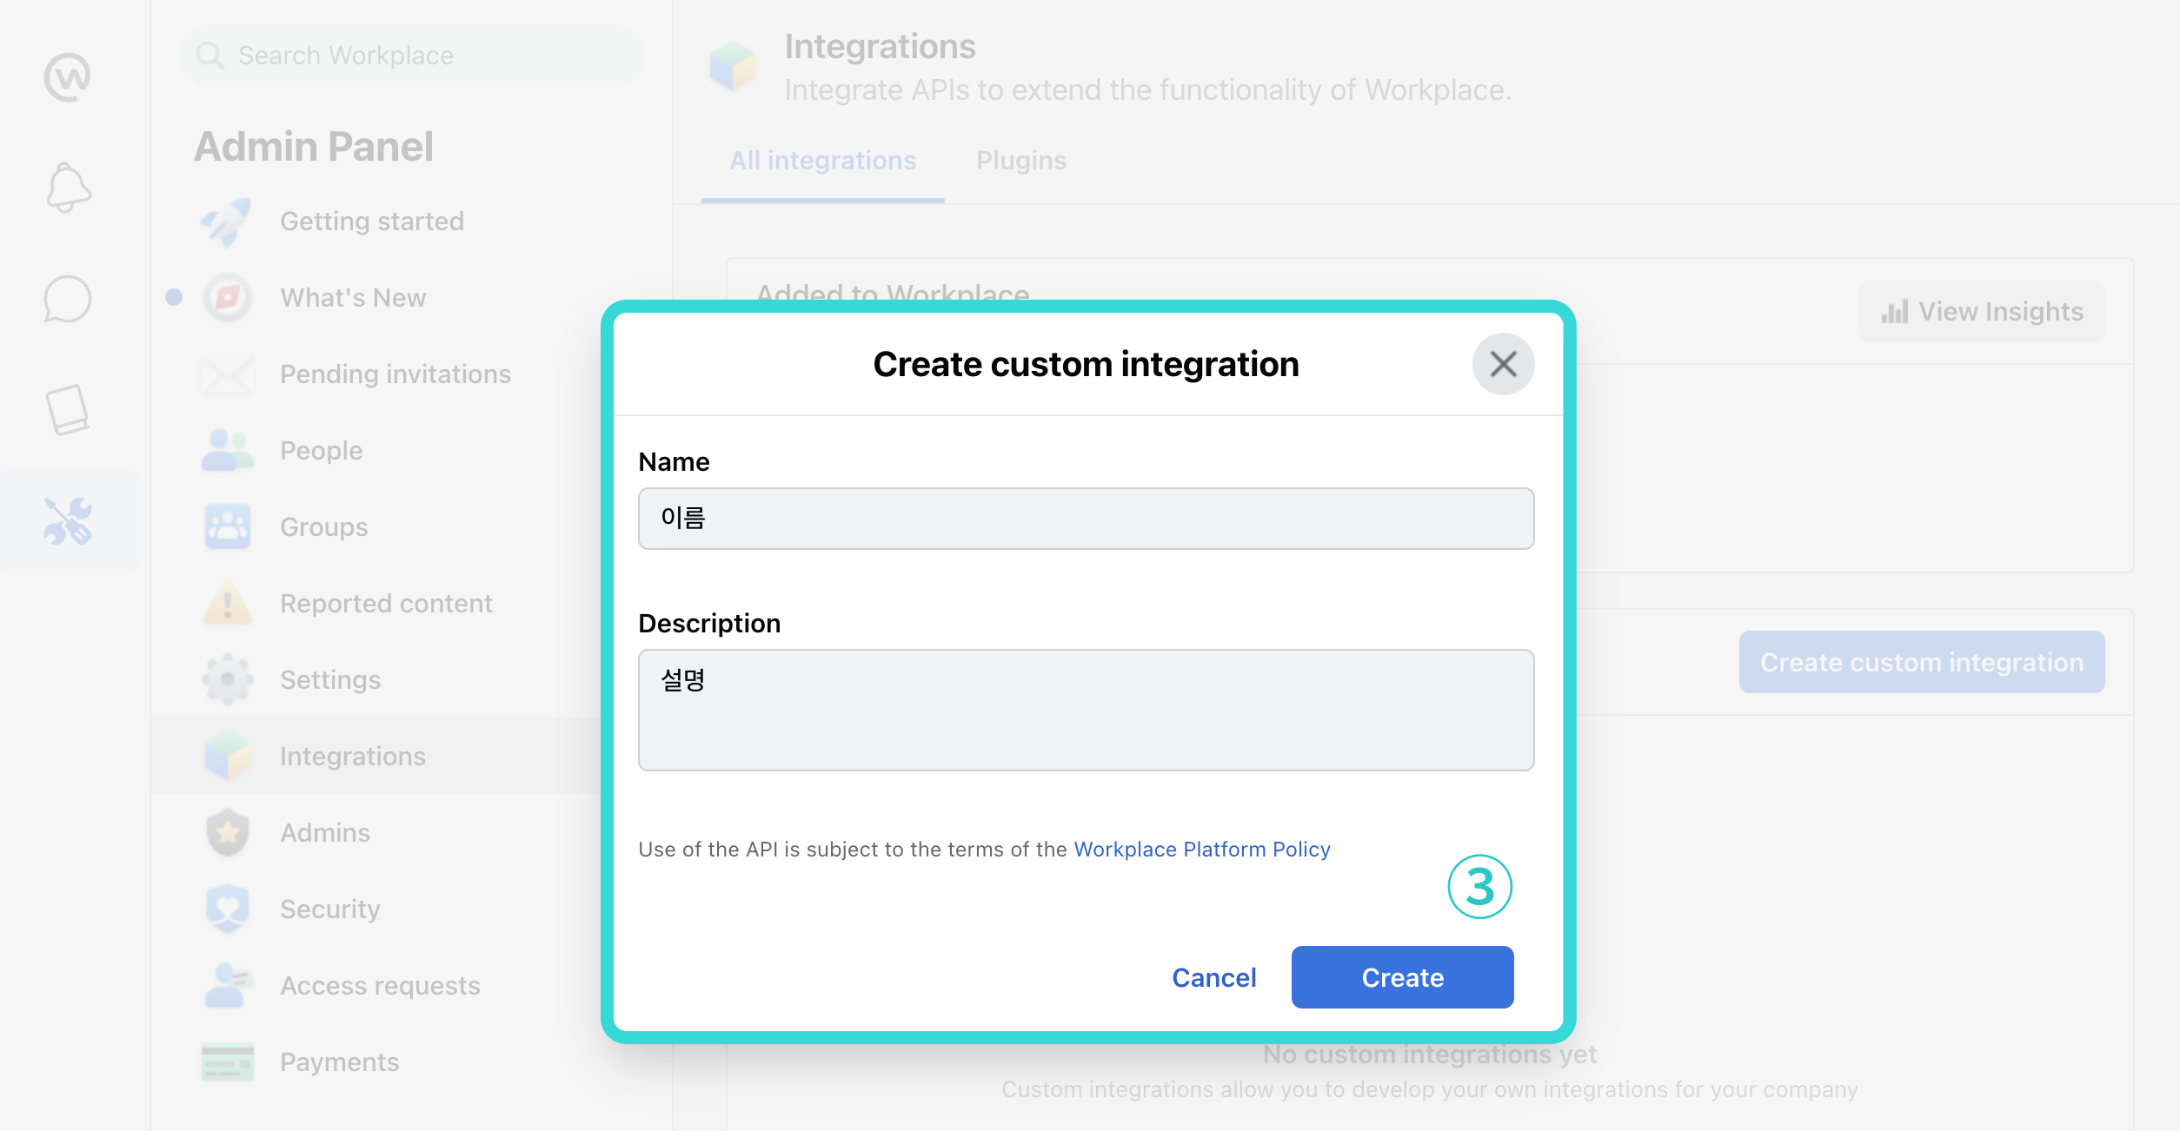
Task: Click the Security shield icon
Action: coord(227,909)
